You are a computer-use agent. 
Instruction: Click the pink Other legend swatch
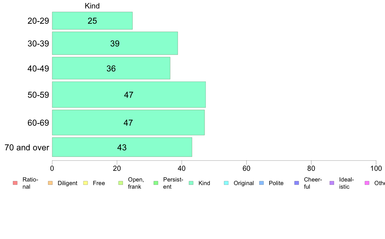click(x=367, y=183)
